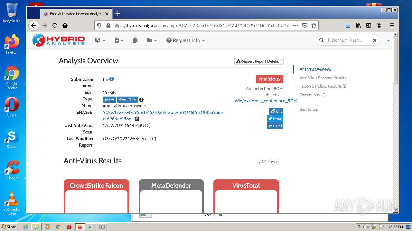Open Win/malicious_confidence_90% label link

266,101
